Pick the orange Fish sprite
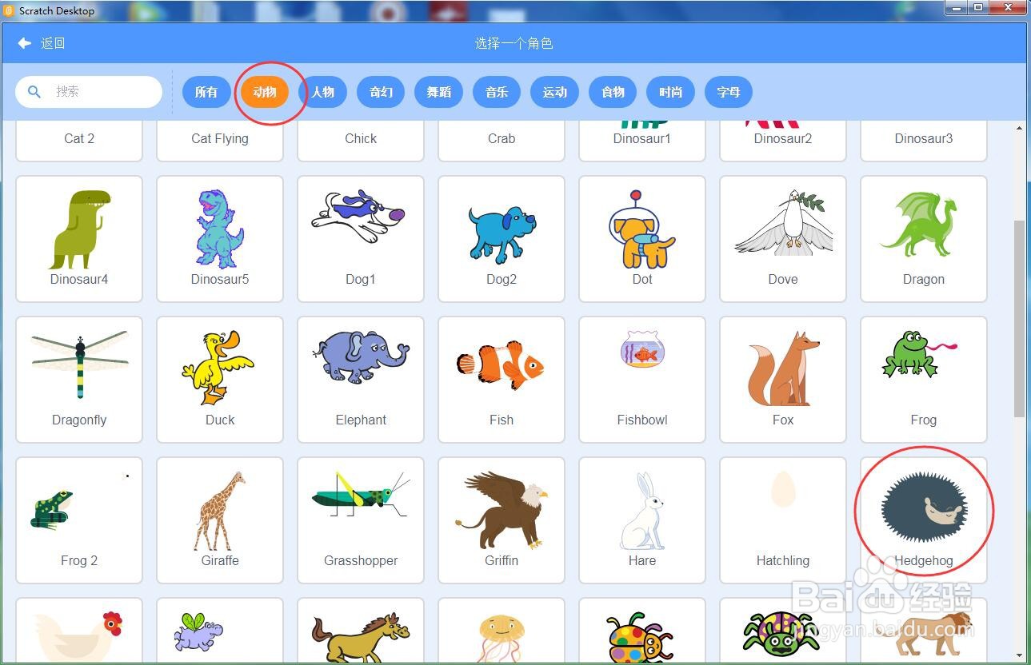The image size is (1031, 665). coord(502,380)
